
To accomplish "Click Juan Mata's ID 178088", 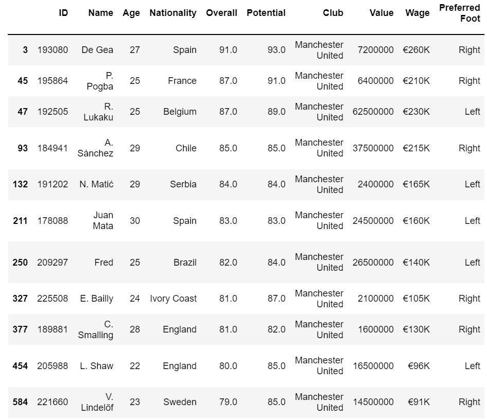I will pos(52,221).
